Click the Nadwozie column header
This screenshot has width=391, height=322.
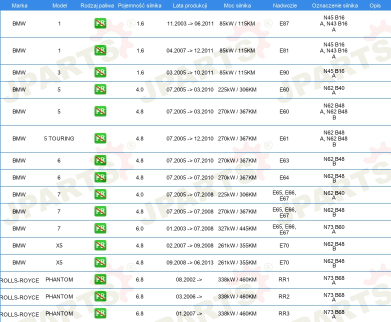[283, 5]
